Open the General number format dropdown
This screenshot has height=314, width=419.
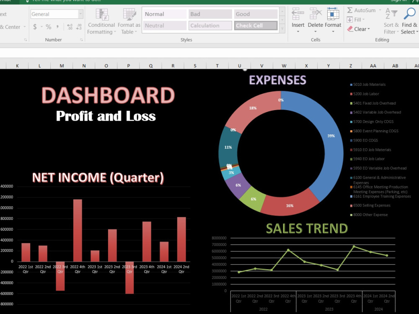click(x=80, y=14)
